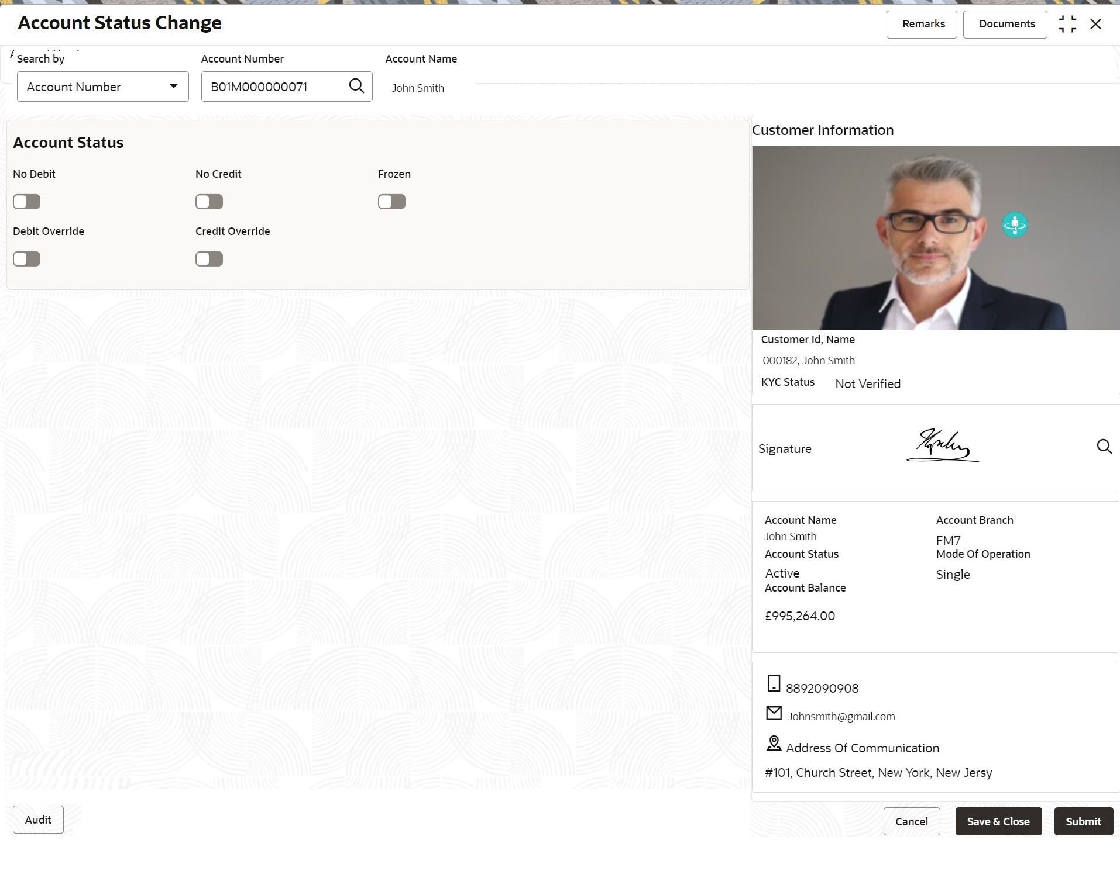Click the email envelope icon
This screenshot has height=871, width=1120.
(774, 713)
